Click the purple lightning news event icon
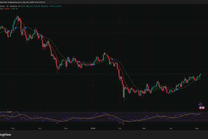208x139 pixels. click(200, 104)
